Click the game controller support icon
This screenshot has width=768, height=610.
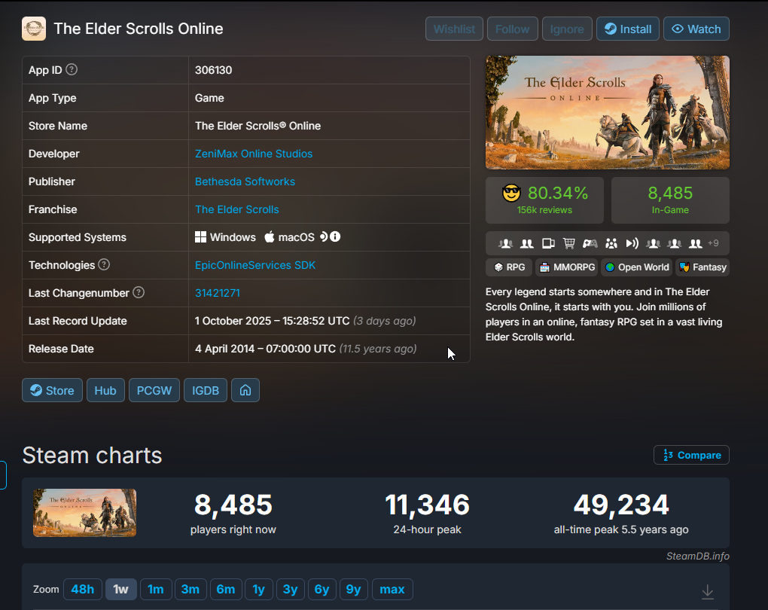pyautogui.click(x=590, y=243)
